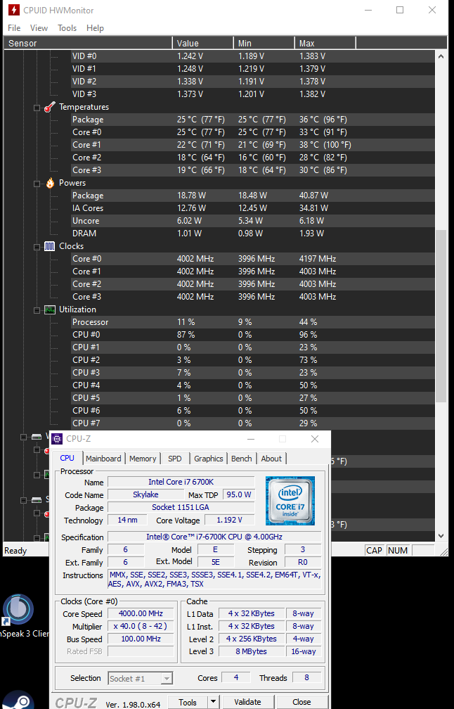Select the IA Cores power row
454x709 pixels.
coord(253,208)
